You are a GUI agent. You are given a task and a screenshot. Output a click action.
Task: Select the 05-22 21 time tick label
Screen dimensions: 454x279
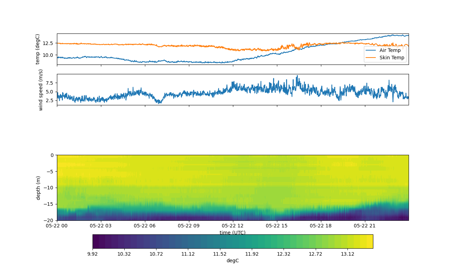pos(365,226)
